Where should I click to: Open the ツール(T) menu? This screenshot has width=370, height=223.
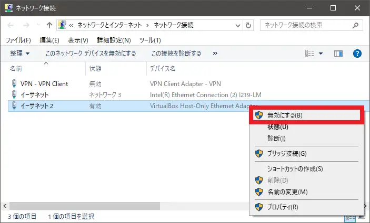click(150, 40)
